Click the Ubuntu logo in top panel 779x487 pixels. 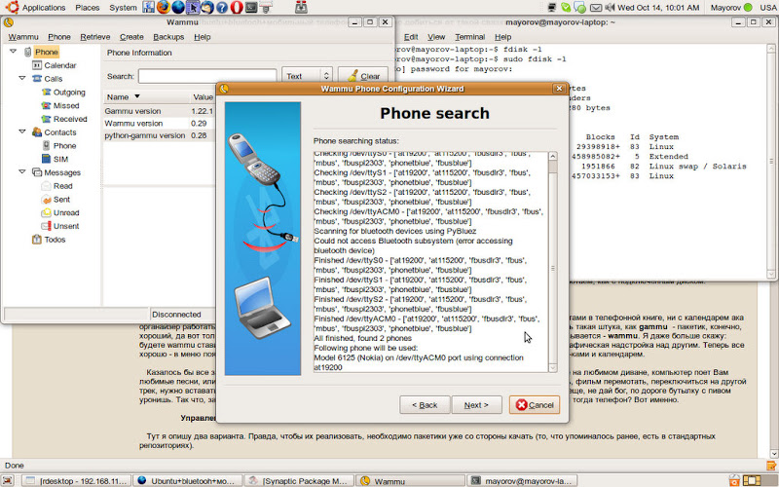pos(12,7)
